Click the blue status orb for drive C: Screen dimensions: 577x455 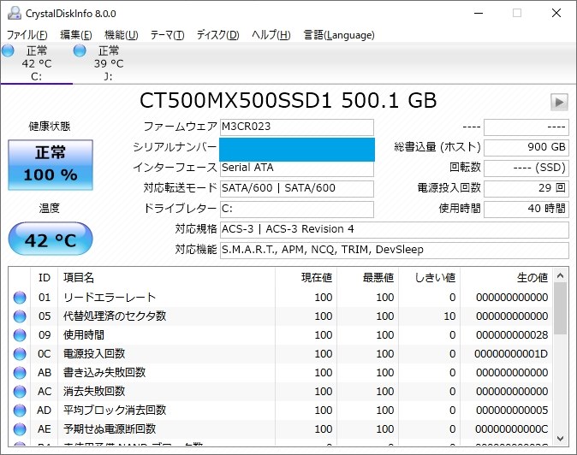coord(8,50)
